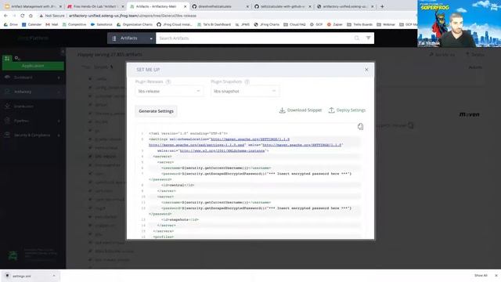Image resolution: width=501 pixels, height=282 pixels.
Task: Close the Set Me Up dialog
Action: point(366,70)
